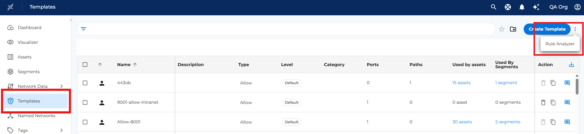Open comments for Allow-8001 template
Viewport: 584px width, 134px height.
pyautogui.click(x=567, y=122)
